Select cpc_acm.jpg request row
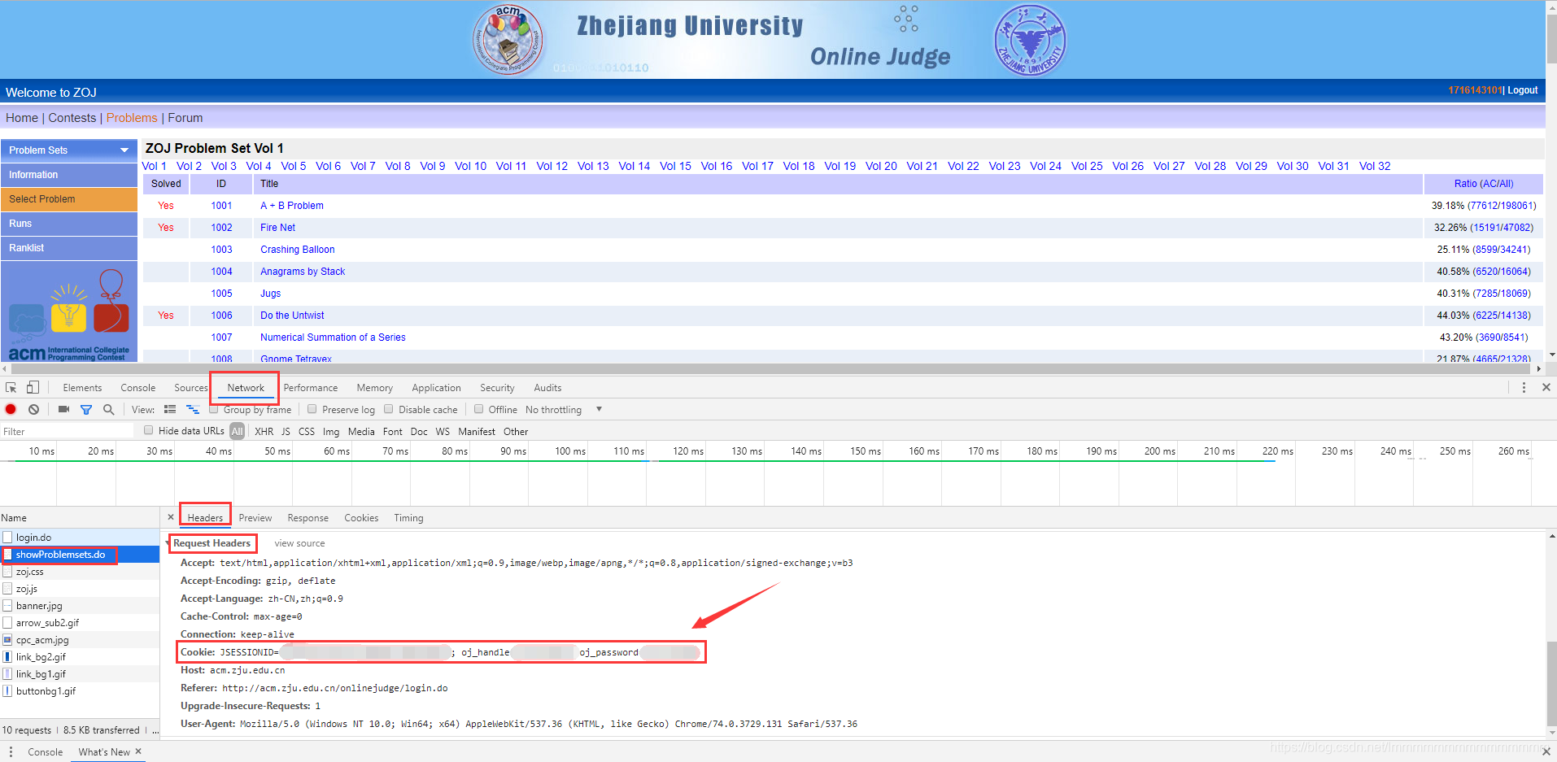 click(80, 640)
